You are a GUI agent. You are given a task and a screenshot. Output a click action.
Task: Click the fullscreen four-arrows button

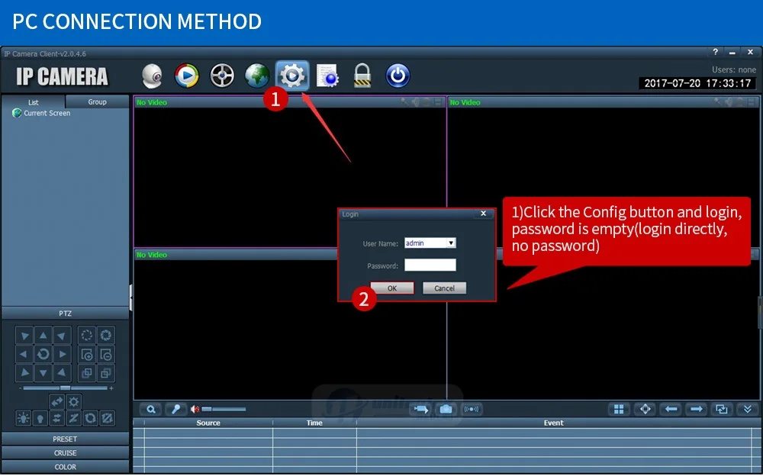click(x=645, y=410)
